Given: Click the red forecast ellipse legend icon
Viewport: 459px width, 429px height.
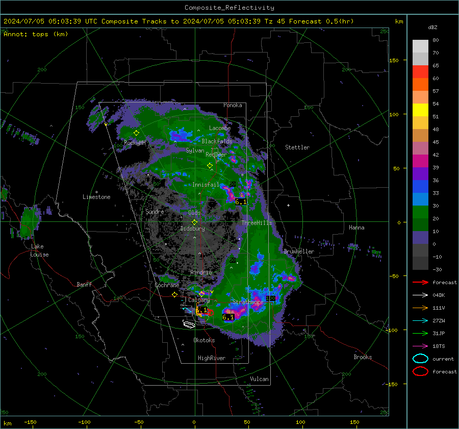Looking at the screenshot, I should 420,371.
